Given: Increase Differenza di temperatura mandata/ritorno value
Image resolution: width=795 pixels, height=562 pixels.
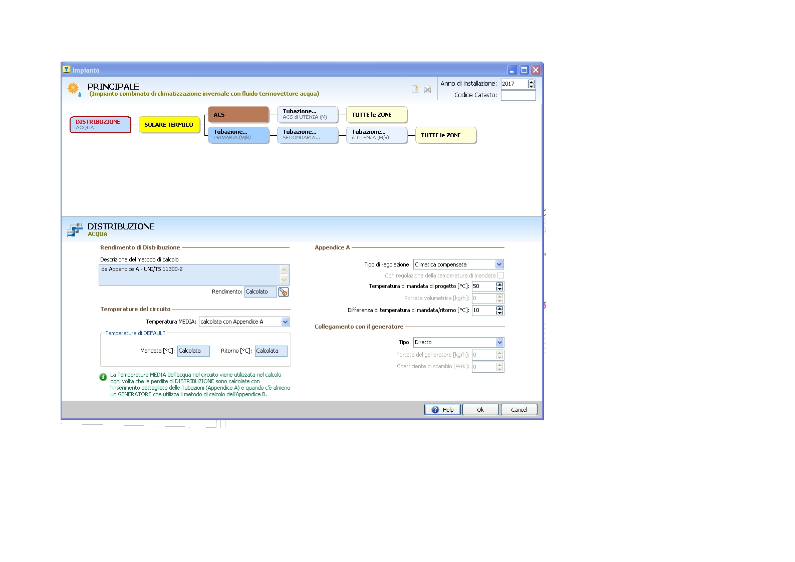Looking at the screenshot, I should click(499, 308).
